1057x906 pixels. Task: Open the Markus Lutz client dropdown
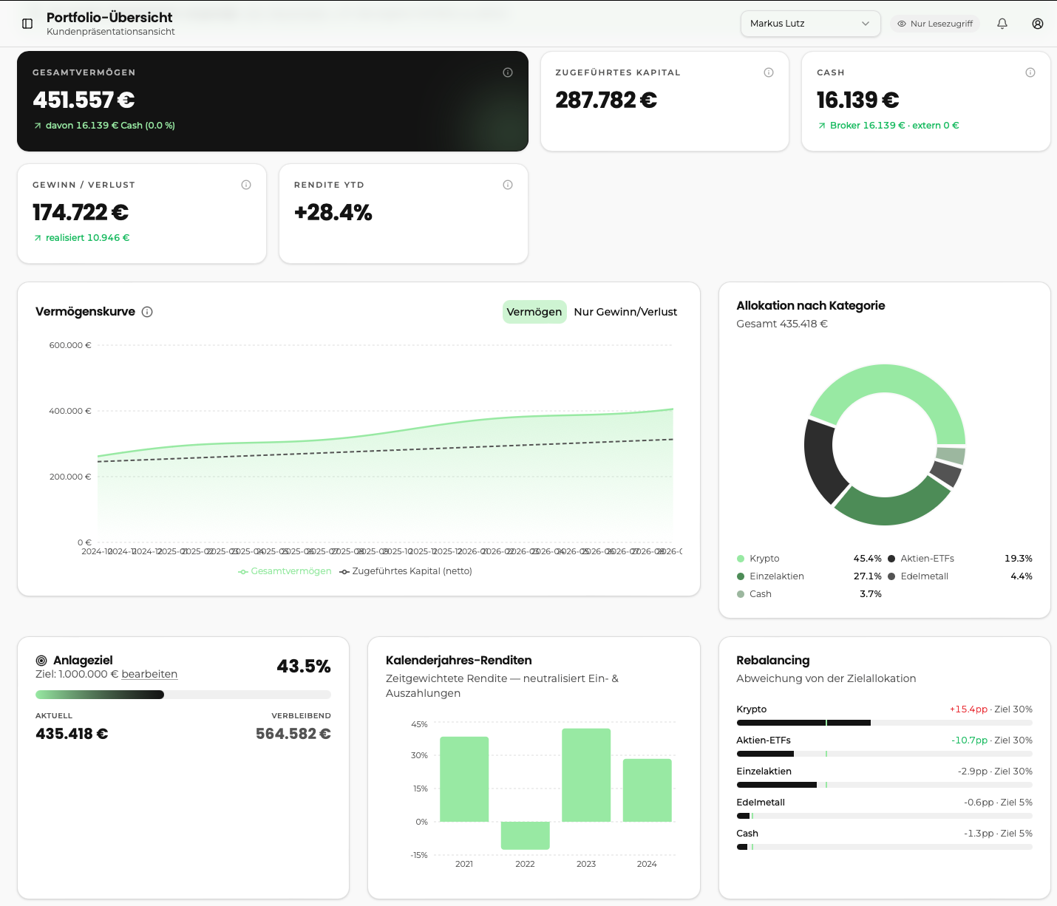(810, 24)
